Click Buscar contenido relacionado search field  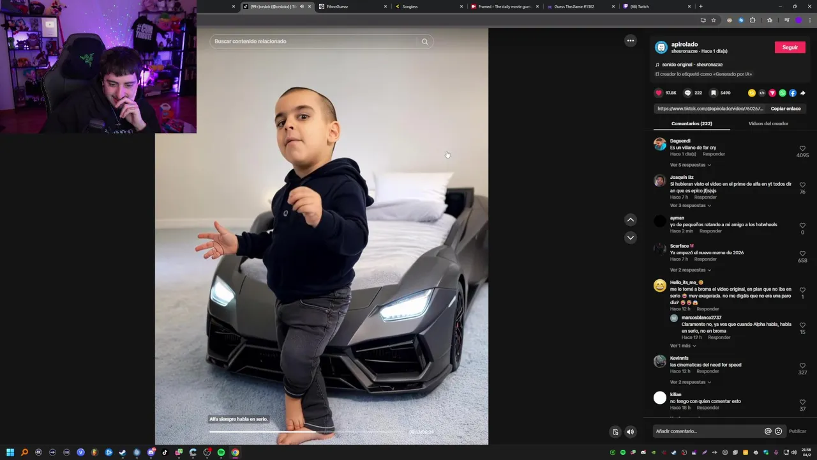(x=313, y=42)
